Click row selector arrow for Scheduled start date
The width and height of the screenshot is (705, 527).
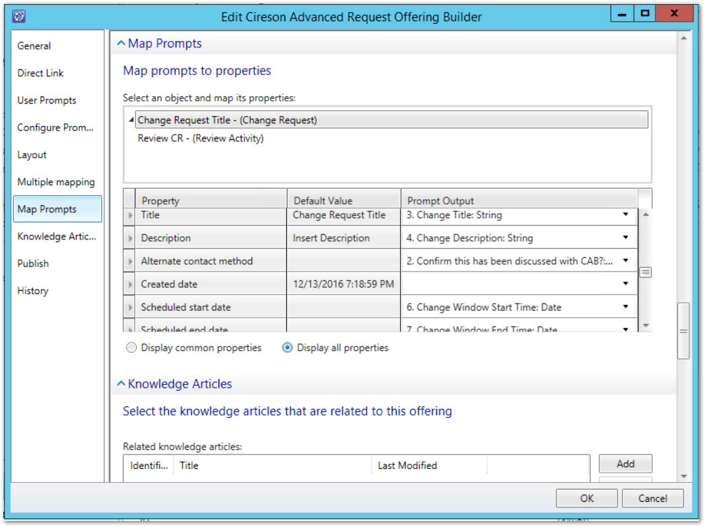129,307
